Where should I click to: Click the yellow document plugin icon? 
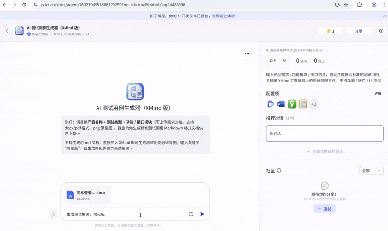[x=303, y=104]
